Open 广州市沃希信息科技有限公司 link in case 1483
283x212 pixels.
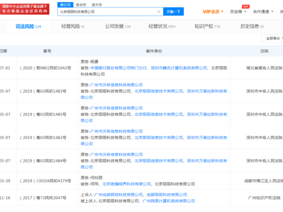pos(116,85)
